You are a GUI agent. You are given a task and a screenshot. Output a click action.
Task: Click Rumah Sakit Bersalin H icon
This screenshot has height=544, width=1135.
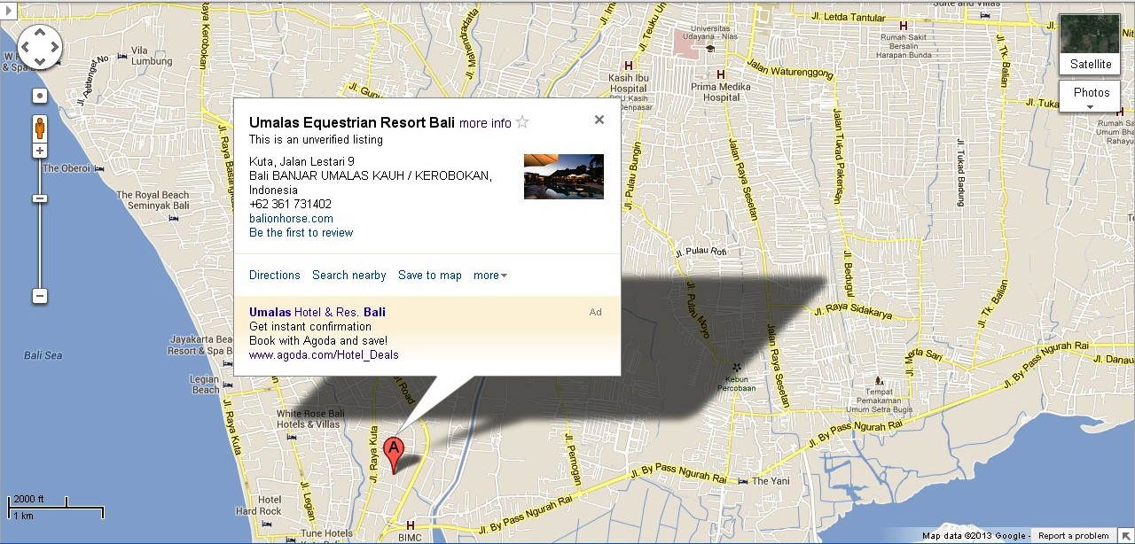pyautogui.click(x=904, y=25)
